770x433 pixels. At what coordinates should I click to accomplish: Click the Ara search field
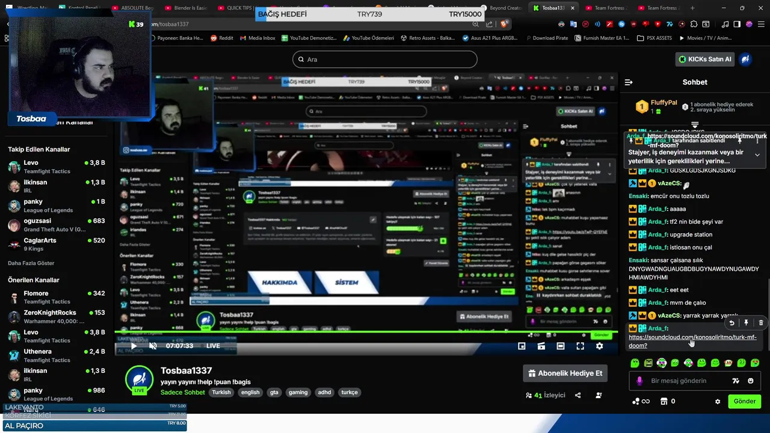385,60
